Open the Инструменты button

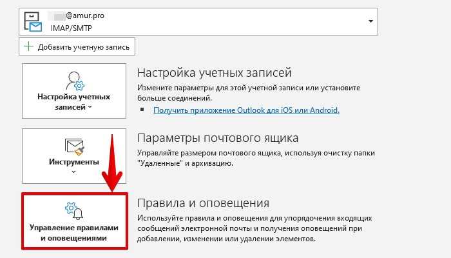click(x=74, y=156)
